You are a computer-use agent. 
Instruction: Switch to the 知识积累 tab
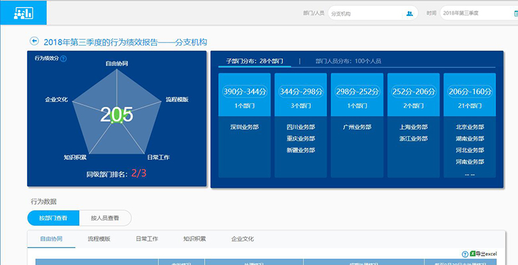(194, 238)
